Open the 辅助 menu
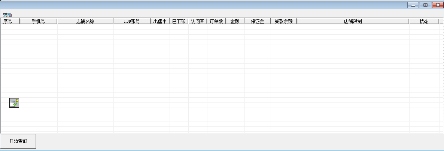Screen dimensions: 444x151 7,15
